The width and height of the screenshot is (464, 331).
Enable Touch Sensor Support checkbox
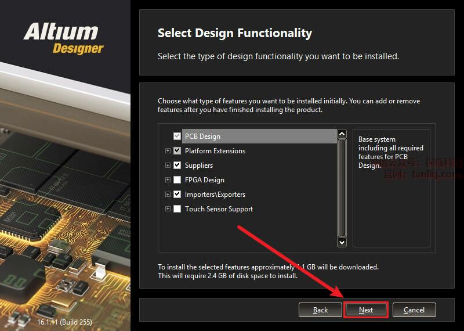pyautogui.click(x=177, y=208)
